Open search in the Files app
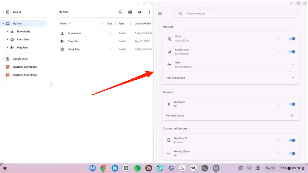This screenshot has height=173, width=308. tap(120, 12)
